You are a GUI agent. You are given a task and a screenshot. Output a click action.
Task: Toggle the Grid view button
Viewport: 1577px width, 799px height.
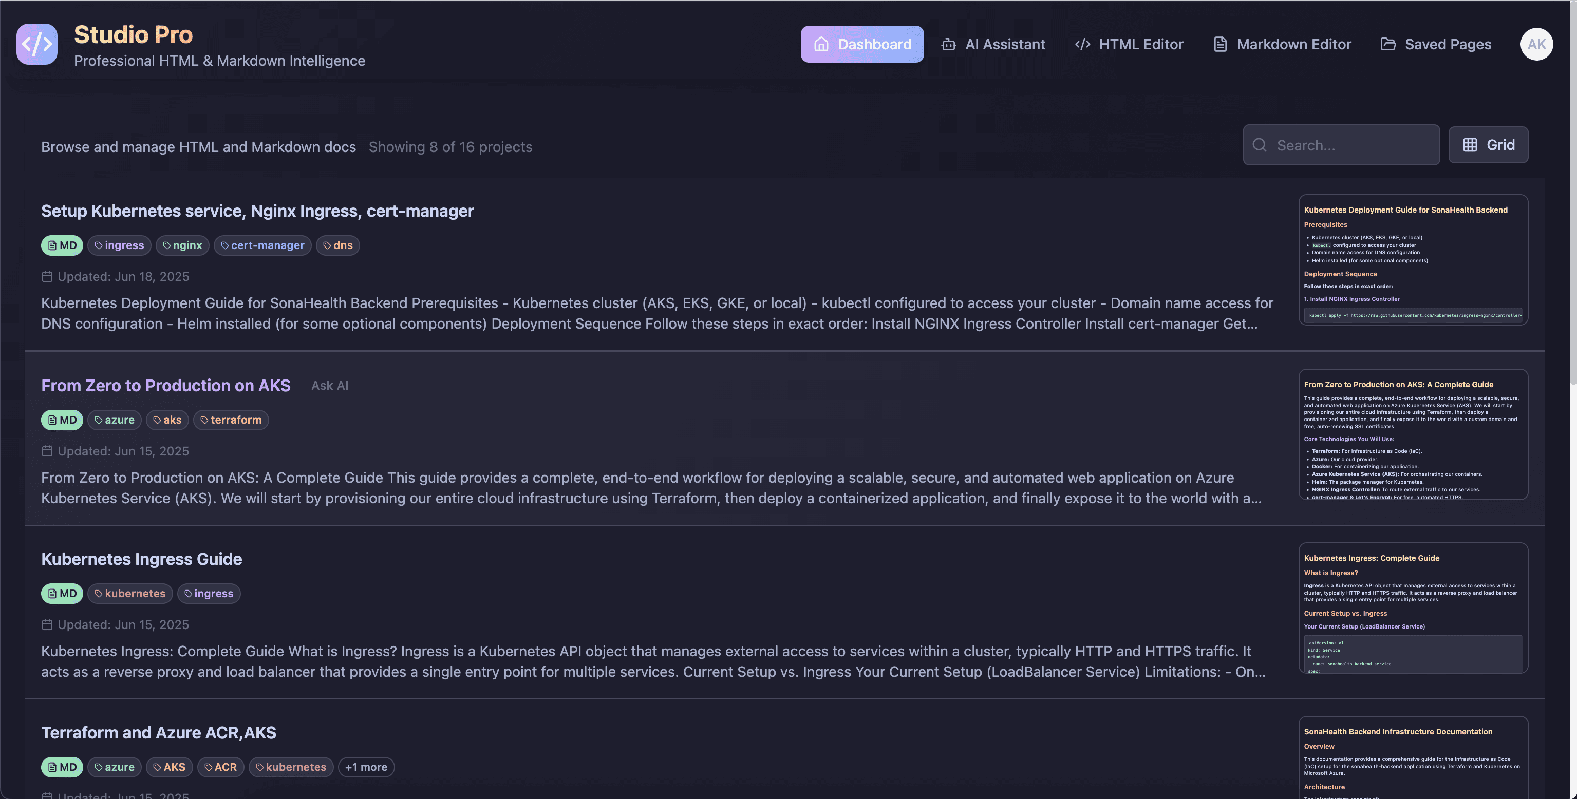point(1488,145)
